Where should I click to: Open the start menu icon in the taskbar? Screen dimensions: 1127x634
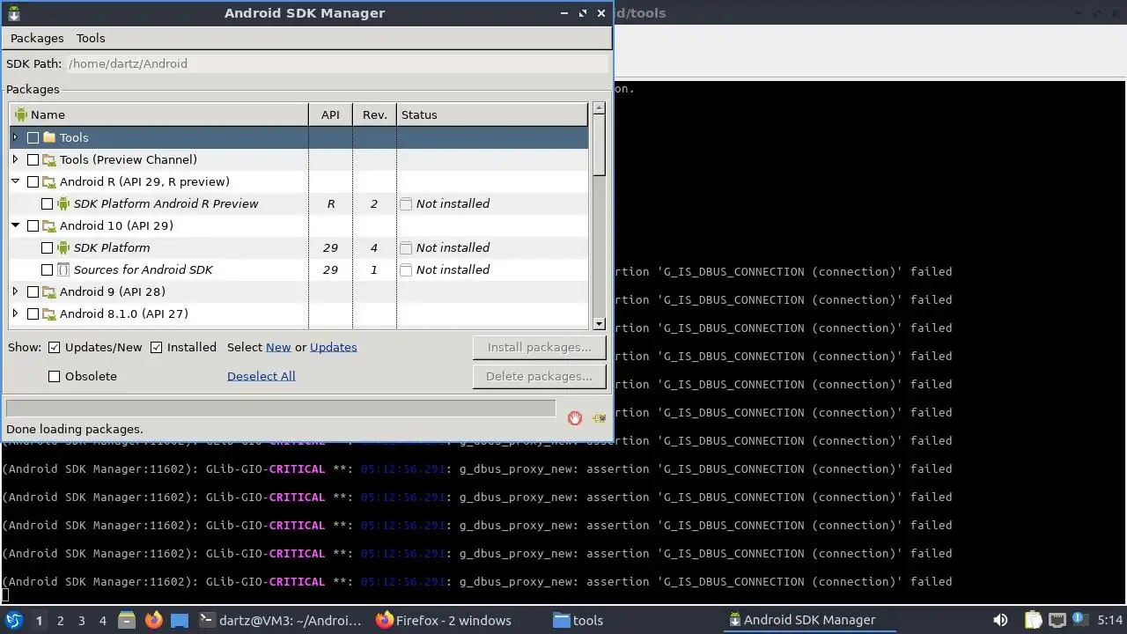tap(13, 620)
